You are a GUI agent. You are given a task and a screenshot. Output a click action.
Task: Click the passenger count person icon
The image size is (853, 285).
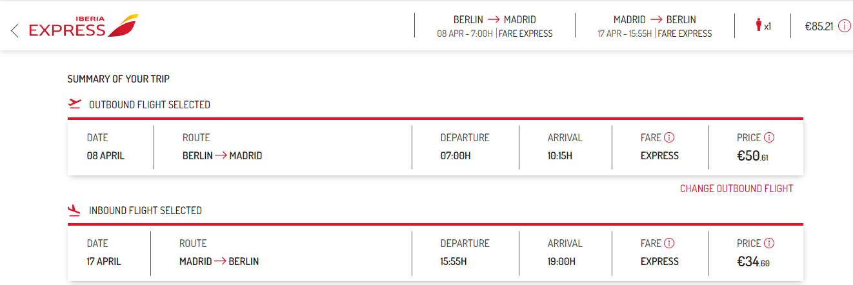(758, 26)
